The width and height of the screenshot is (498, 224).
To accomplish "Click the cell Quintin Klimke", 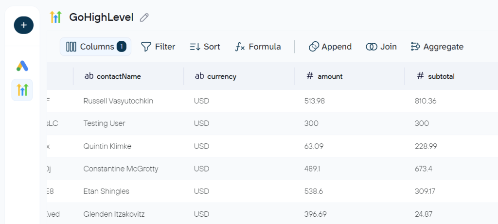I will click(107, 146).
